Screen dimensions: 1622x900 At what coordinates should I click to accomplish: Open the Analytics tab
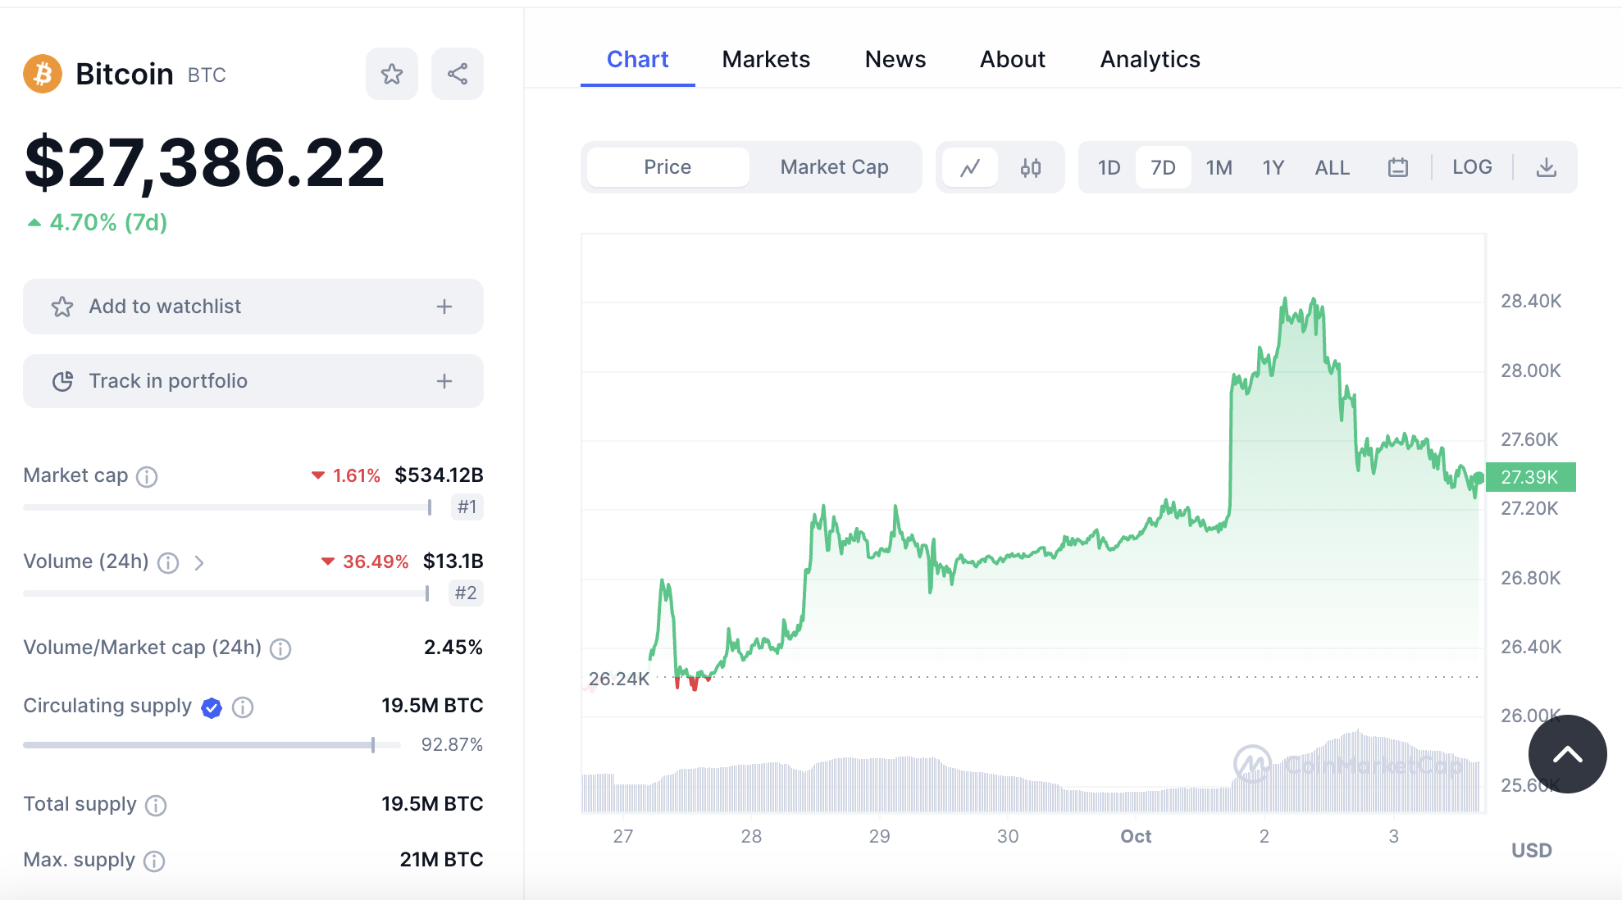pyautogui.click(x=1150, y=58)
